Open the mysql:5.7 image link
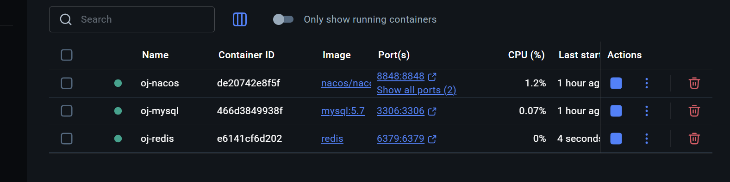Image resolution: width=730 pixels, height=182 pixels. click(343, 111)
